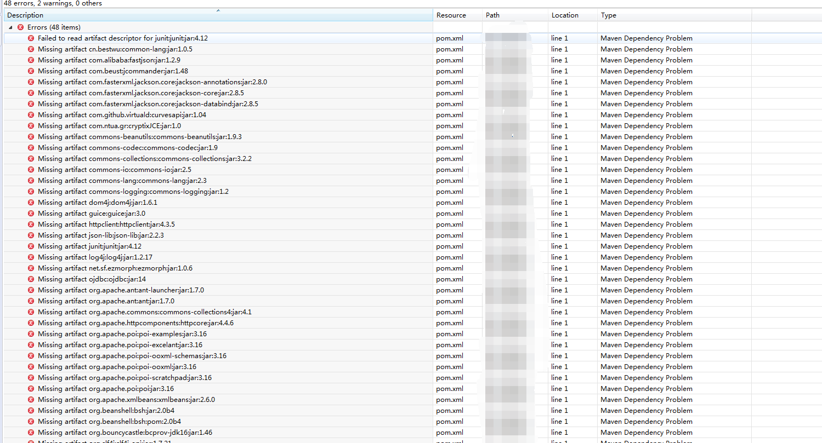Screen dimensions: 822x443
Task: Sort by the Location column header
Action: click(x=573, y=15)
